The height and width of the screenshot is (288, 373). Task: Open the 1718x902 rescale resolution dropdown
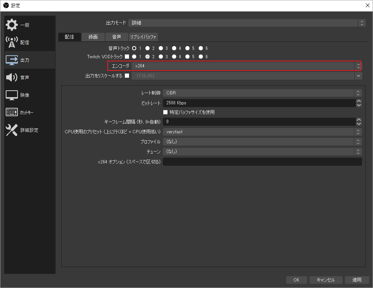tap(247, 76)
